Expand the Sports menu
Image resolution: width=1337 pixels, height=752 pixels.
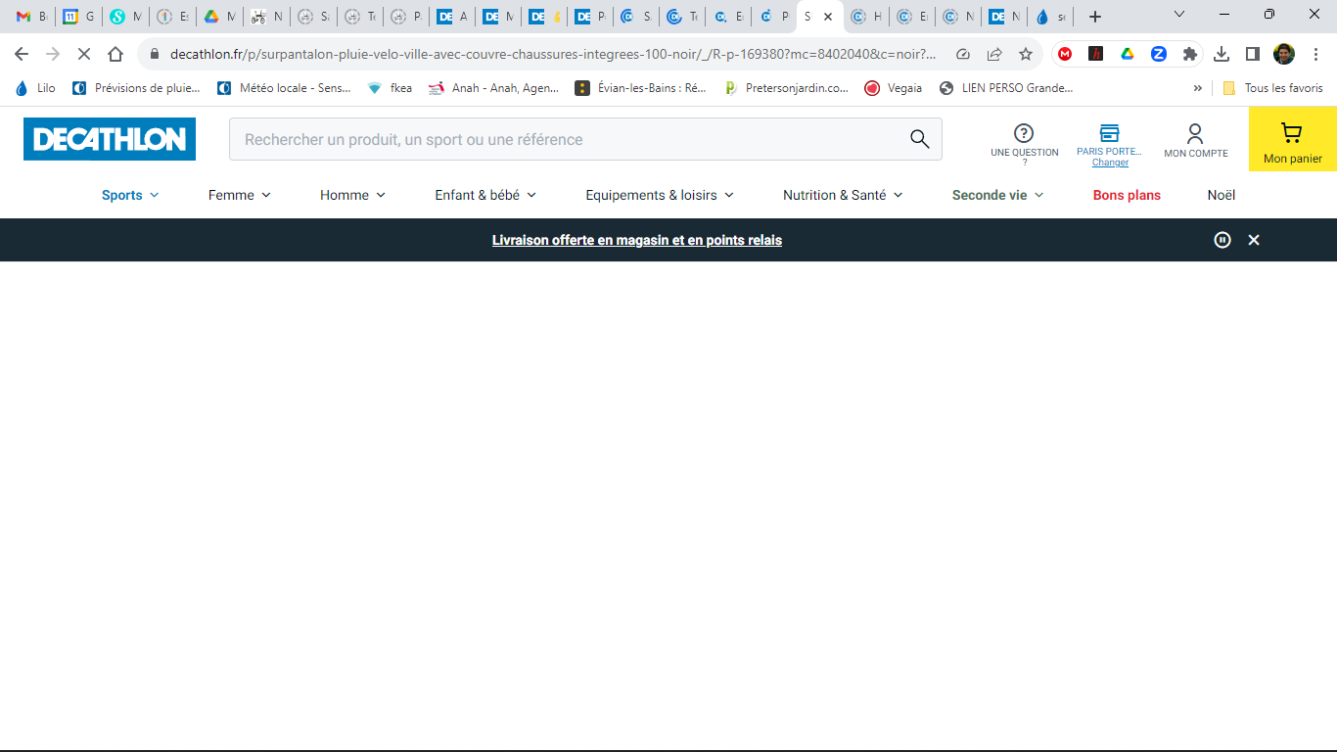(x=130, y=195)
